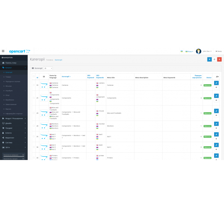The image size is (224, 208).
Task: Tick the checkbox for Mice and Trackballs row
Action: (34, 113)
